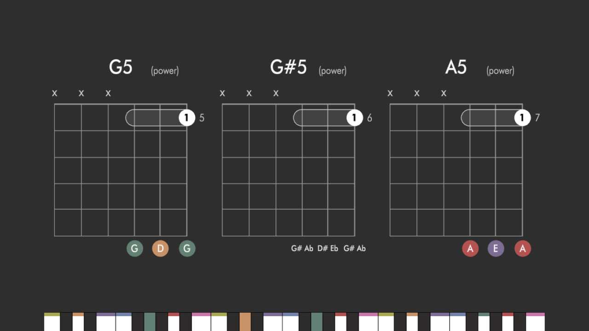
Task: Click the D# Eb note label under G#5
Action: (328, 248)
